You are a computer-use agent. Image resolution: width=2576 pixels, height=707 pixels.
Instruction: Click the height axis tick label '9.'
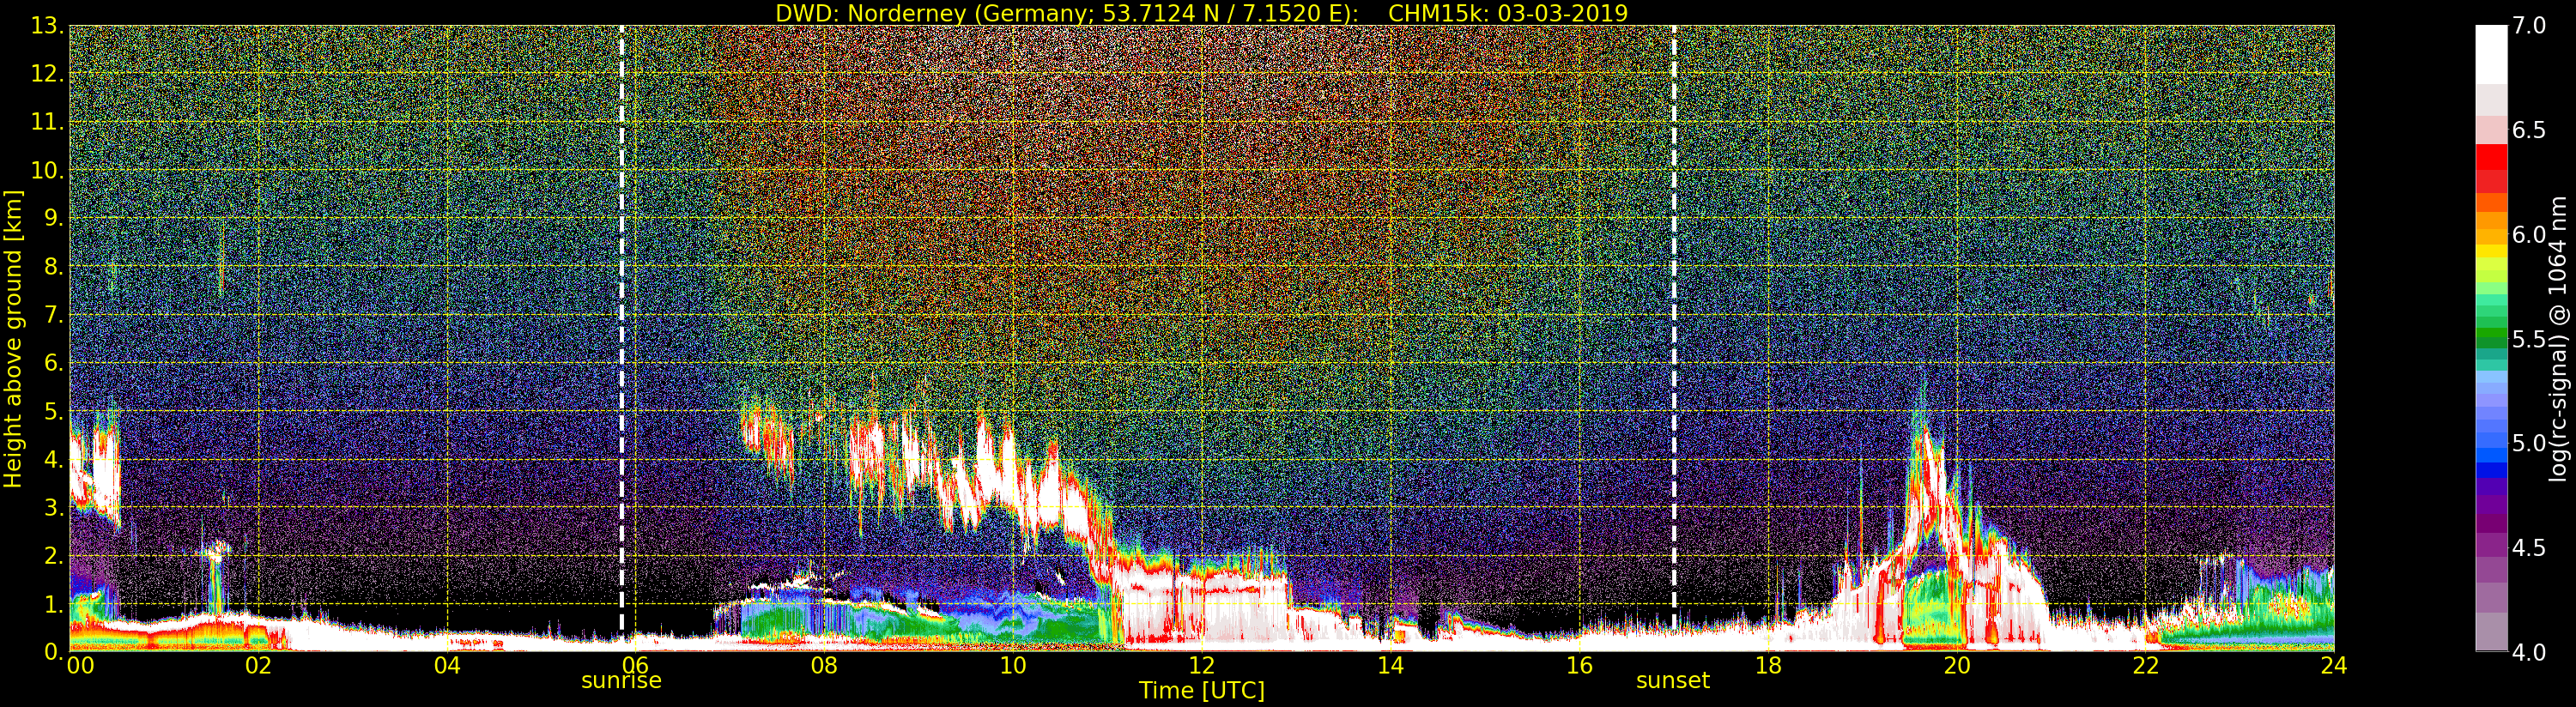click(x=54, y=218)
